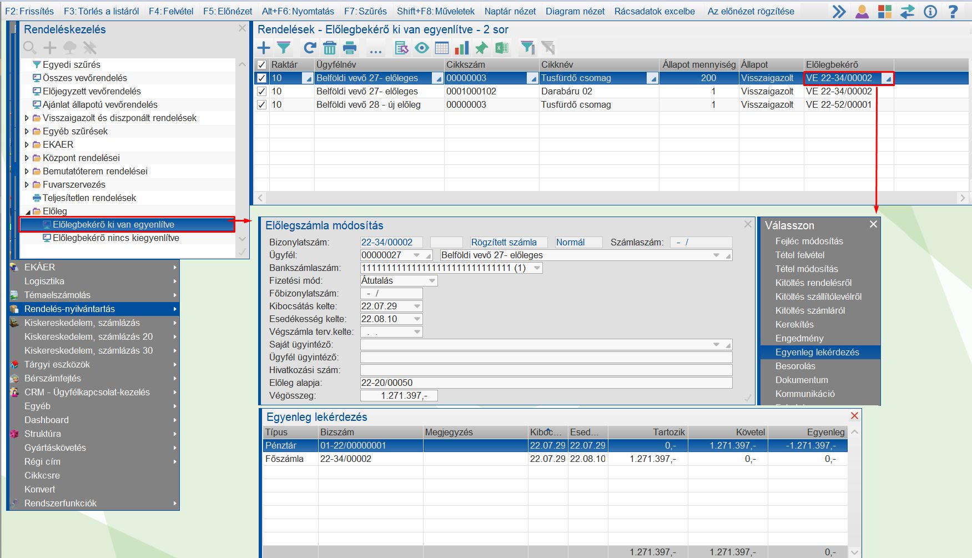The width and height of the screenshot is (972, 558).
Task: Open the Fizetési mód dropdown
Action: click(432, 281)
